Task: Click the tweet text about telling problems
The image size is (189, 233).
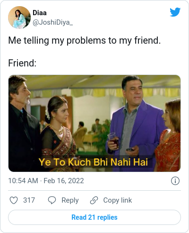Action: [85, 40]
